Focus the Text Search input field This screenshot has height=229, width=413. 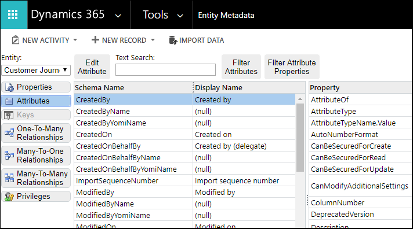pos(165,69)
